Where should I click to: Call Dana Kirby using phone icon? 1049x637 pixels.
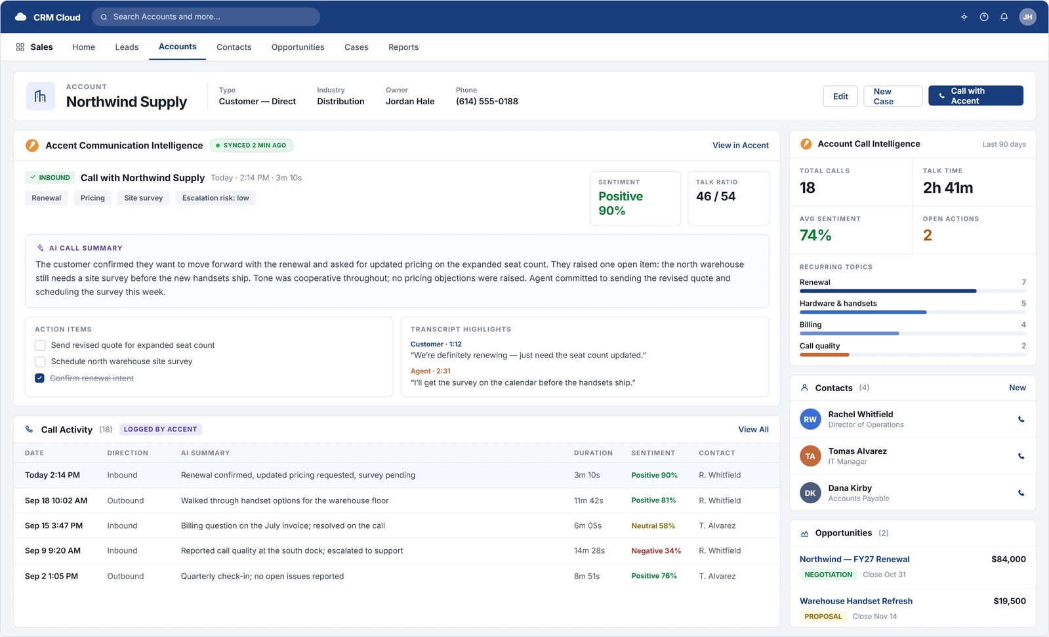coord(1021,493)
